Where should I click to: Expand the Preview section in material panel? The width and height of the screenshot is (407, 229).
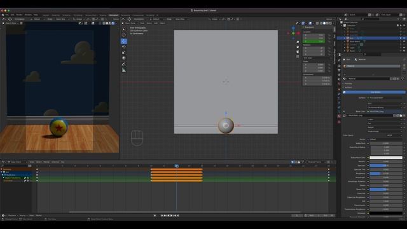click(348, 83)
